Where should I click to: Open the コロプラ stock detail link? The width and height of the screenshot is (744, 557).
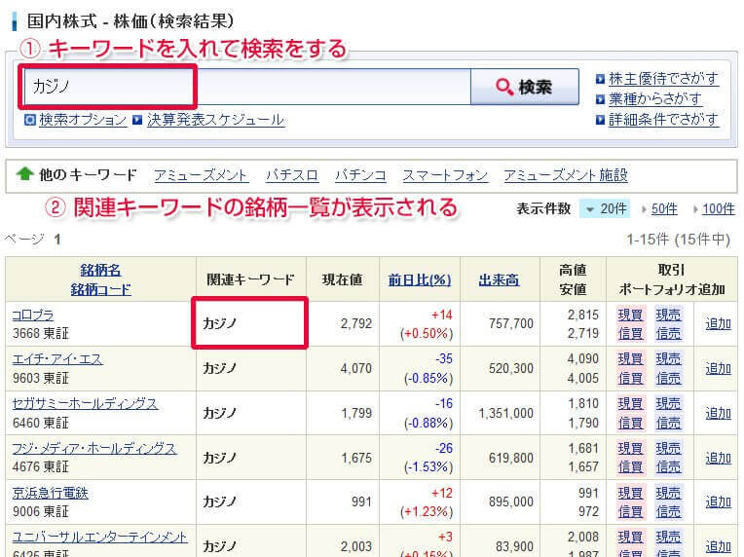point(32,315)
